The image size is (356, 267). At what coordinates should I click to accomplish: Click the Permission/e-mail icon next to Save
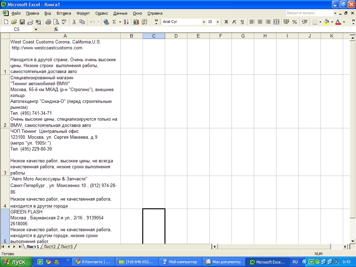tap(30, 22)
